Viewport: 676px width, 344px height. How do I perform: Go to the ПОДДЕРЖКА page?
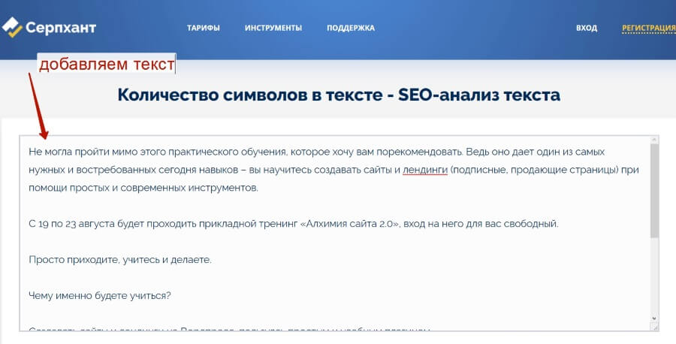[351, 29]
